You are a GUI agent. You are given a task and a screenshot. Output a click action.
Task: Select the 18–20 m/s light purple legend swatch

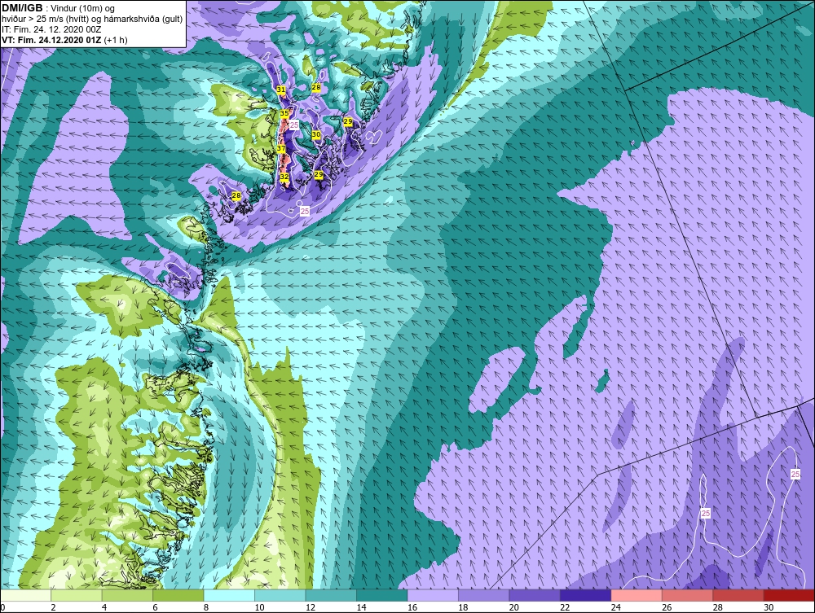pos(484,595)
